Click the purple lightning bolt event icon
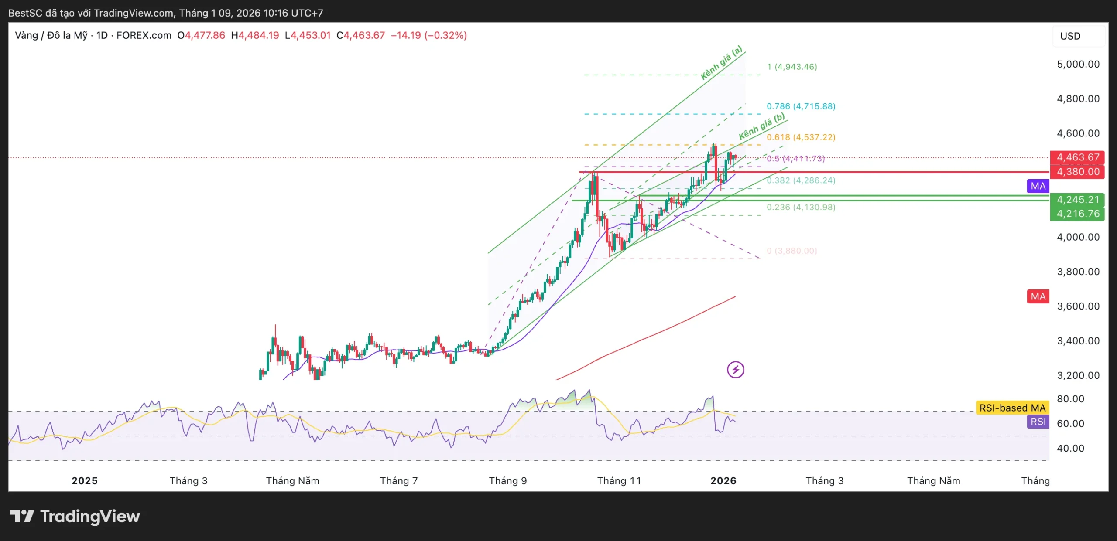The image size is (1117, 541). coord(735,370)
